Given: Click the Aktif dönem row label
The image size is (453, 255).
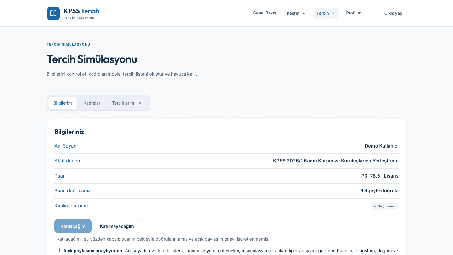Looking at the screenshot, I should click(x=68, y=161).
